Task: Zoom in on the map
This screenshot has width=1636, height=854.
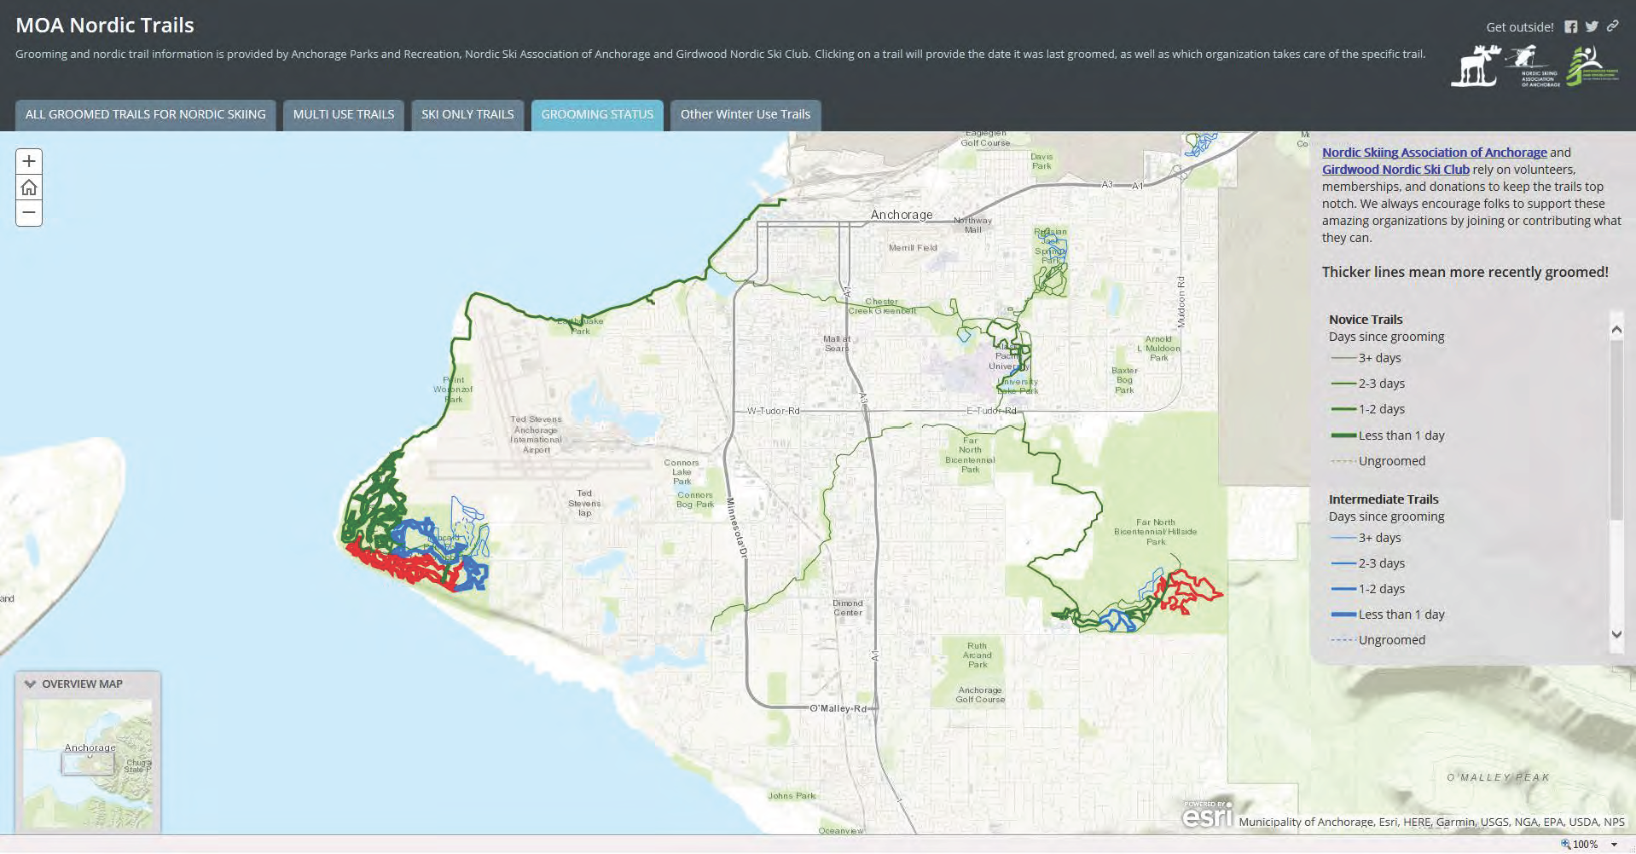Action: [x=29, y=161]
